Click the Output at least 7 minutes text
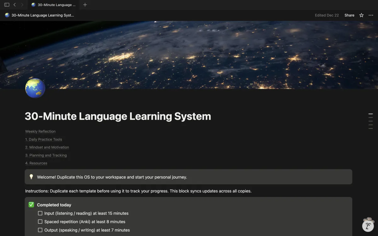Screen dimensions: 378x236 click(87, 230)
